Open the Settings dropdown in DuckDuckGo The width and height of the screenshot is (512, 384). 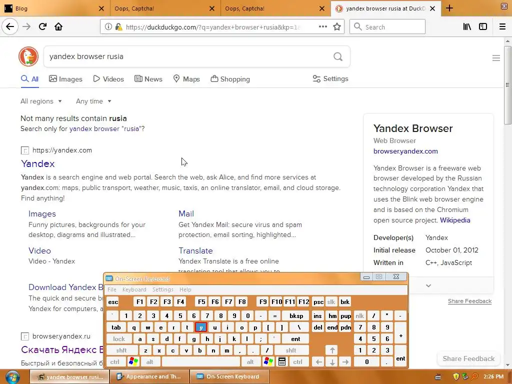click(x=330, y=79)
